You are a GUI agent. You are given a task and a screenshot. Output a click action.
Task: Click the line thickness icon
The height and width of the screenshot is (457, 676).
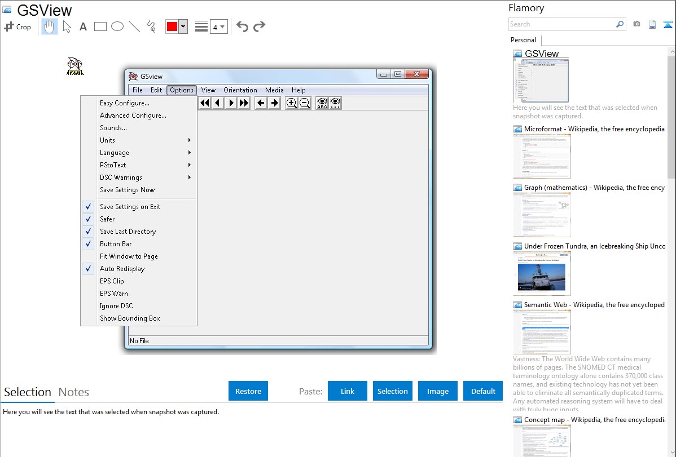tap(201, 26)
